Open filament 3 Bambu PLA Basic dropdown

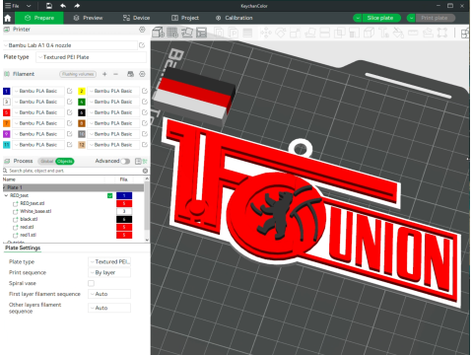click(38, 102)
